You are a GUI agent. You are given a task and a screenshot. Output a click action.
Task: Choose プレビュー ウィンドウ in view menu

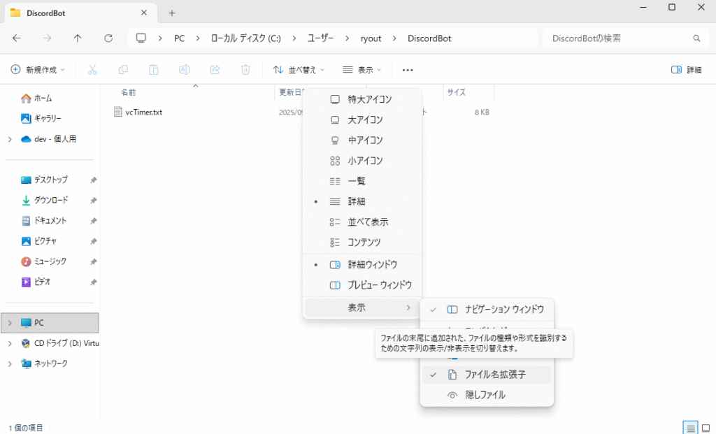click(x=379, y=285)
